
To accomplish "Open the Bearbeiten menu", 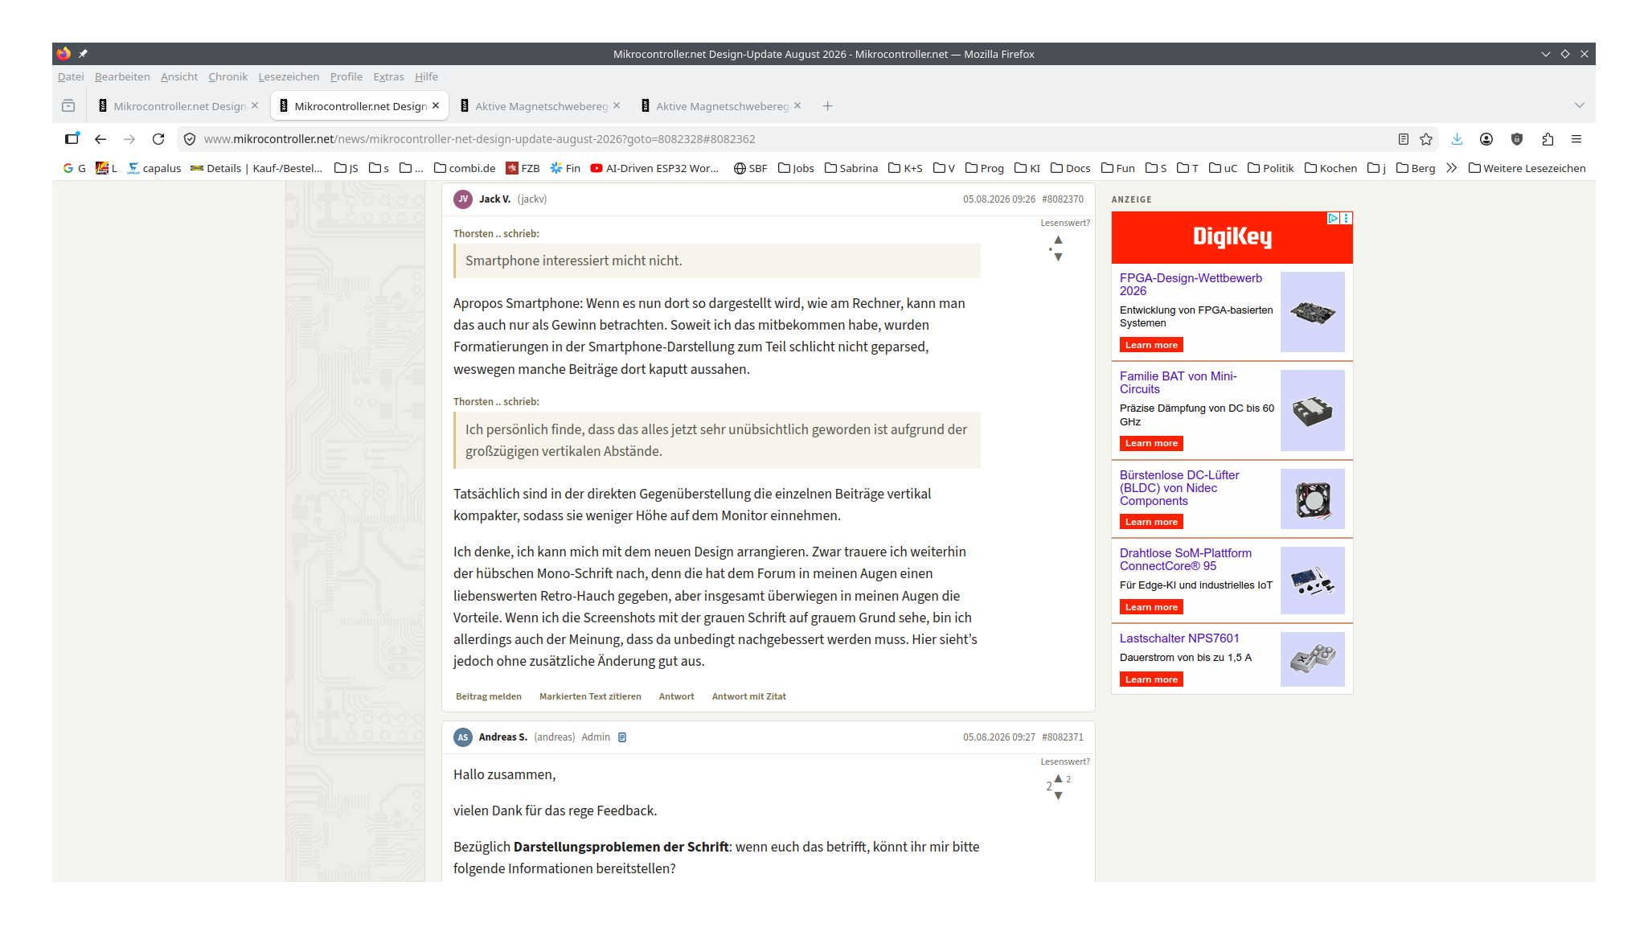I will click(x=122, y=77).
